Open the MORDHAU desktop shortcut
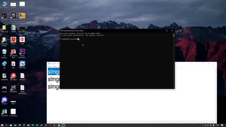This screenshot has width=226, height=127. click(x=13, y=89)
